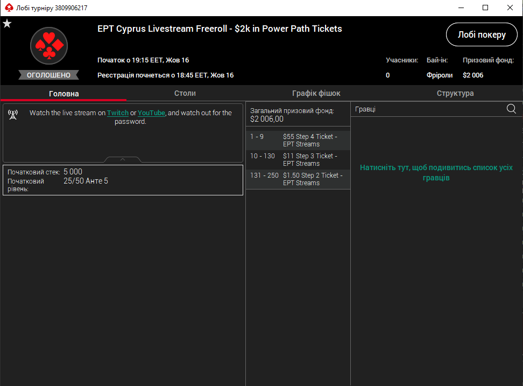
Task: Collapse the stream info panel chevron
Action: pyautogui.click(x=123, y=159)
